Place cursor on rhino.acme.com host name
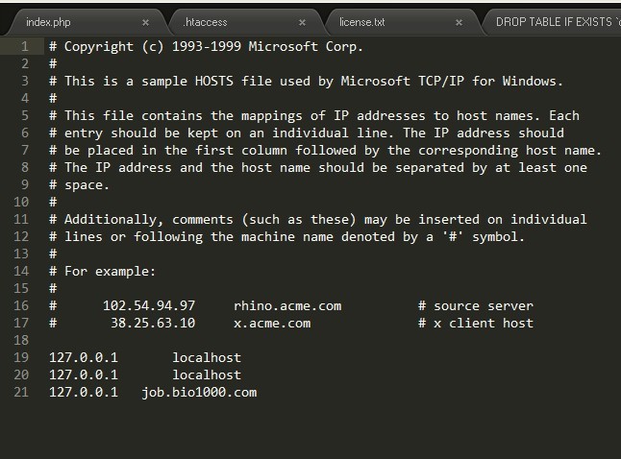621x459 pixels. [x=287, y=306]
